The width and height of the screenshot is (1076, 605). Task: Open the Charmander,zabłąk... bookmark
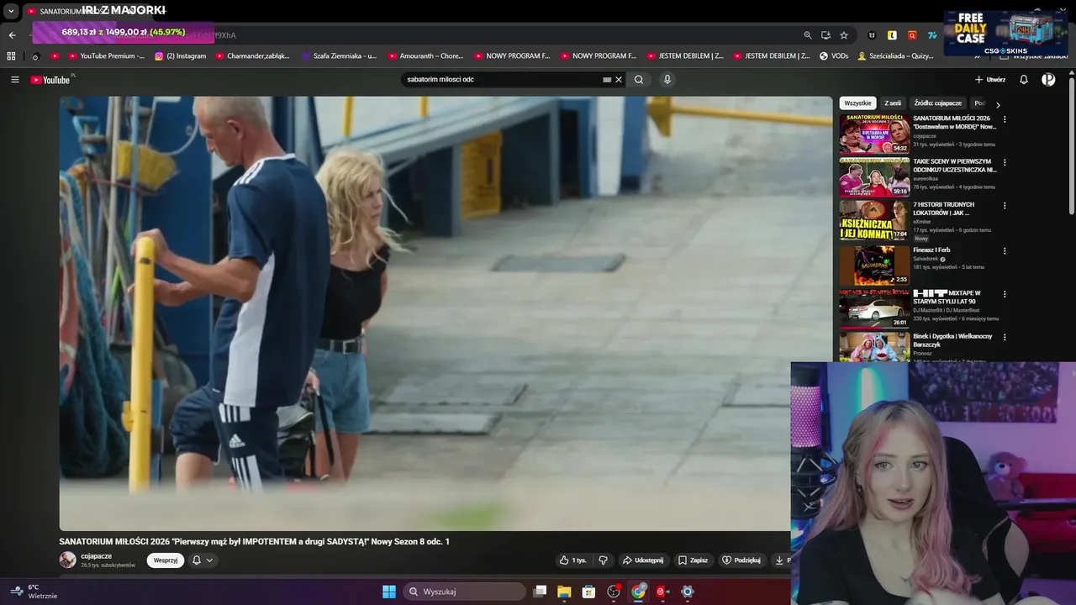pos(252,56)
